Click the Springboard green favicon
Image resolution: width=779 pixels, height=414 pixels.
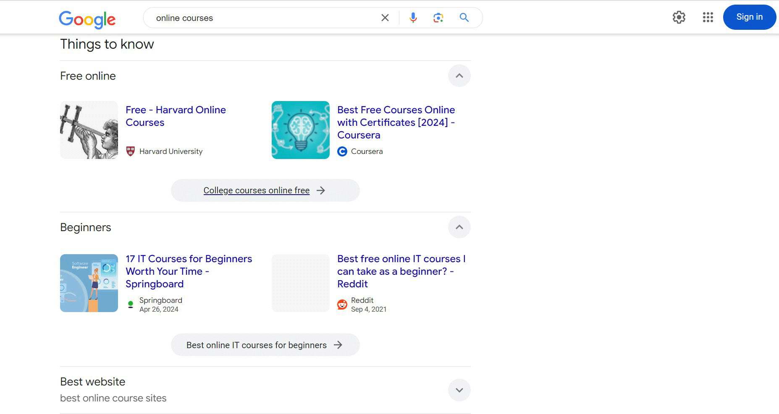131,305
